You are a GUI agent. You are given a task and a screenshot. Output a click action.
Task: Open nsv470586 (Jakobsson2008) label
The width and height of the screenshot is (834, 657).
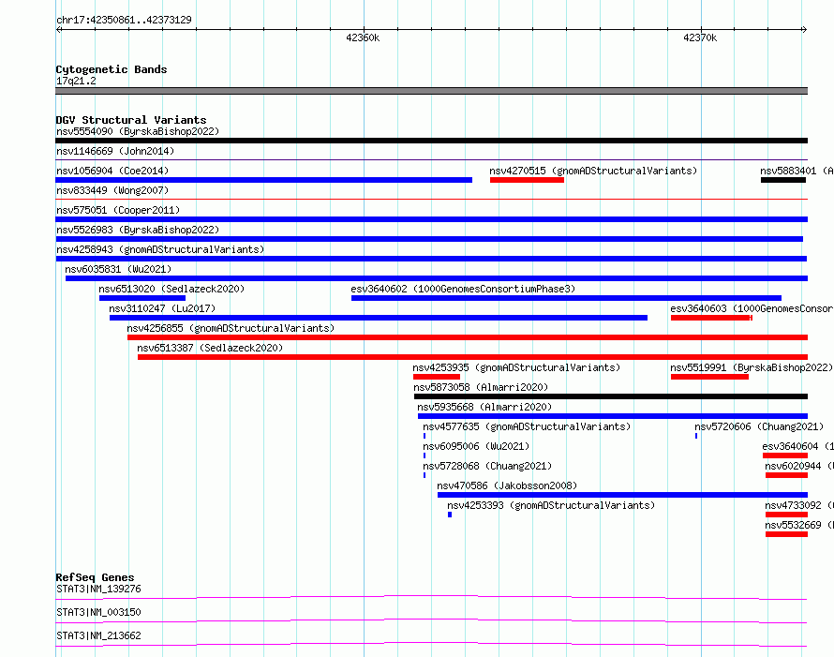pos(507,485)
